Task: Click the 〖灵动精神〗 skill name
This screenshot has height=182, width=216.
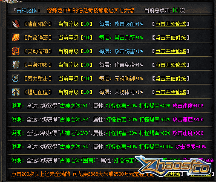Action: (38, 51)
